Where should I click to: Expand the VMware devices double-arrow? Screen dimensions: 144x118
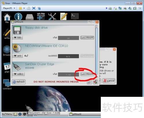point(107,8)
